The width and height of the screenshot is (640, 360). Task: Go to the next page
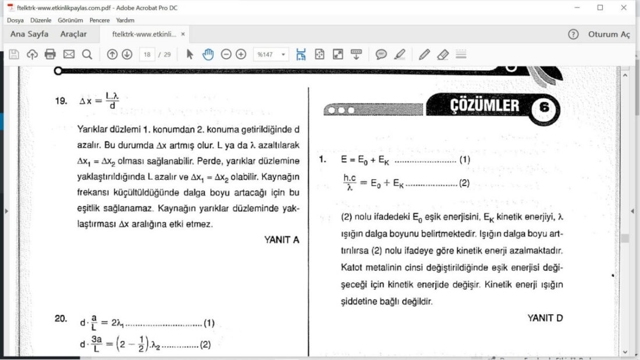pos(127,54)
